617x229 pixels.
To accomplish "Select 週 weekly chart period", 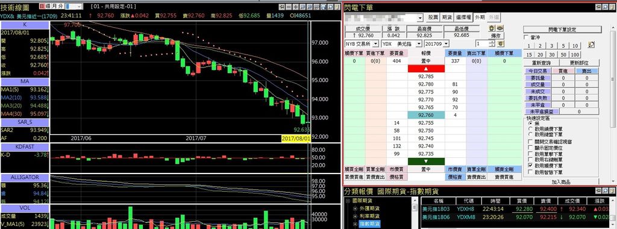I will click(x=48, y=7).
